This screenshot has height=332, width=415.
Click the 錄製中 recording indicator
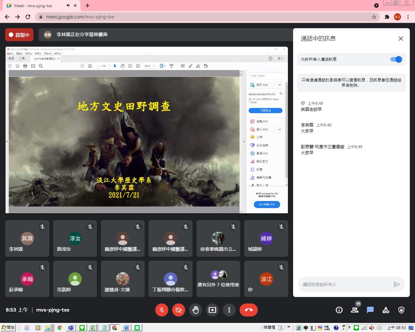(x=19, y=35)
